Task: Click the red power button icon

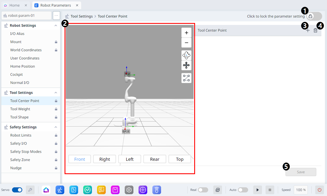Action: point(319,190)
